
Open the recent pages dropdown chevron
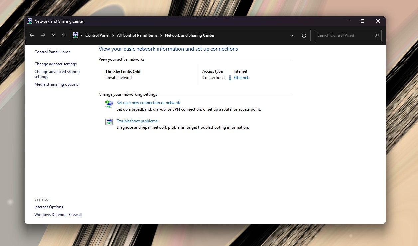(53, 35)
